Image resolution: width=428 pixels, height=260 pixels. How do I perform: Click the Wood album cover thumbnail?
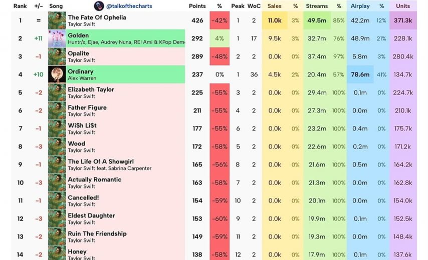pos(57,146)
